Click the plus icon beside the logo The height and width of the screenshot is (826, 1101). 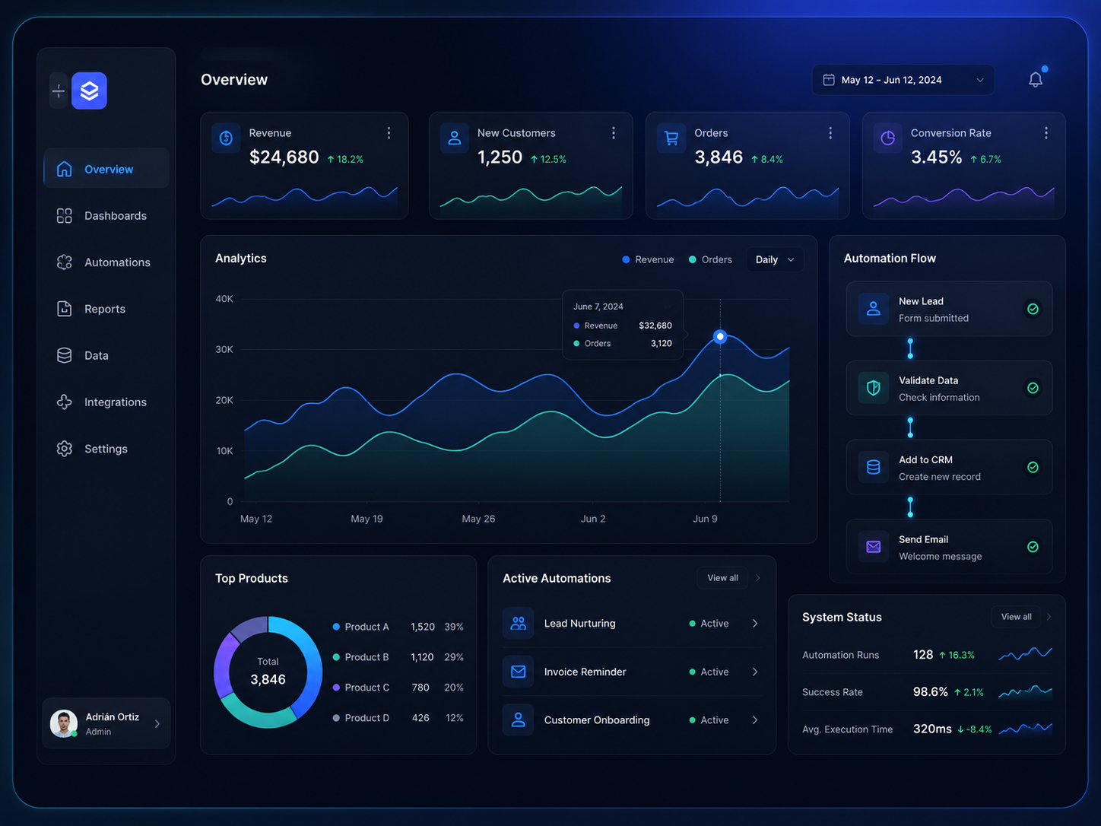(x=59, y=91)
